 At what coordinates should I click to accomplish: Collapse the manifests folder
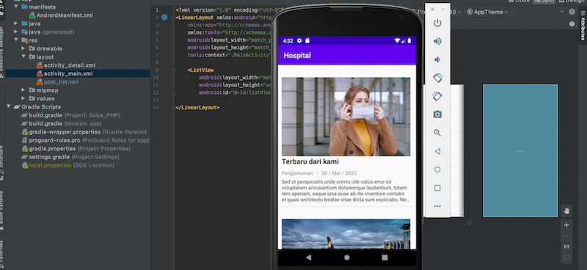point(15,7)
